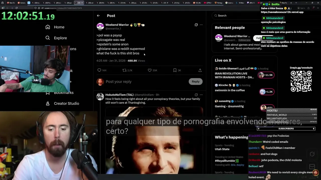Open the meme image in HokutoNoTism reply
Viewport: 321px width, 180px height.
pos(154,140)
